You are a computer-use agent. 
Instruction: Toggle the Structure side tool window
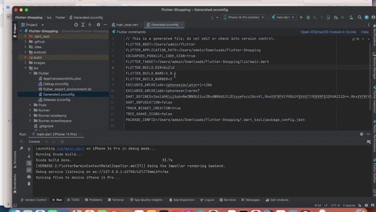click(x=15, y=160)
